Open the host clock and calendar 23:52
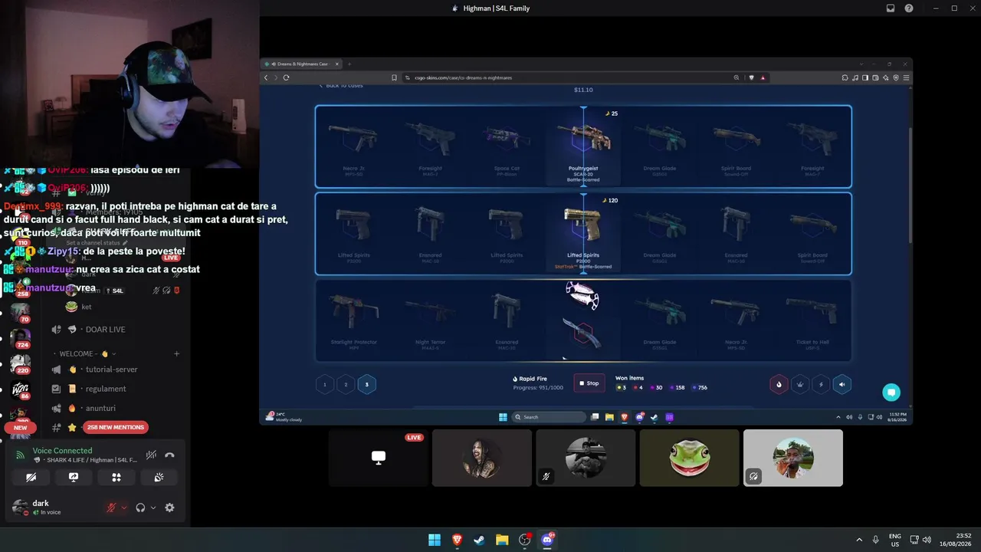Screen dimensions: 981x552 (956, 540)
